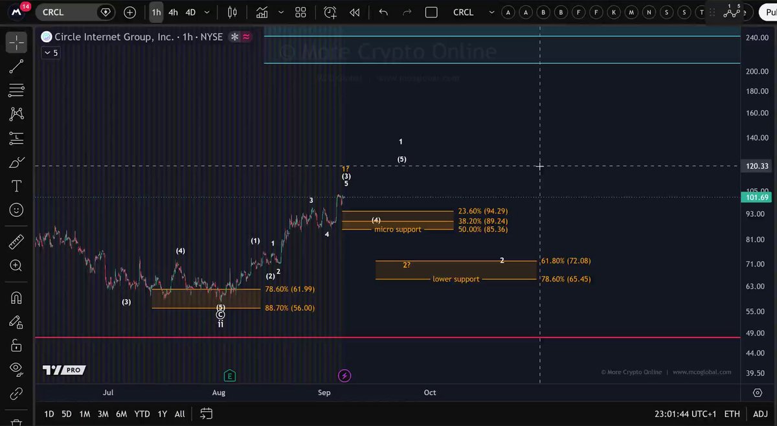The width and height of the screenshot is (777, 426).
Task: Click the add symbol plus button
Action: point(130,12)
